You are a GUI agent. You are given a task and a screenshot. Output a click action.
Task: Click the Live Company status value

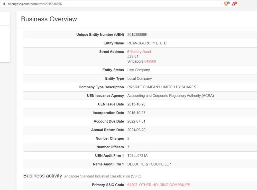tap(139, 70)
